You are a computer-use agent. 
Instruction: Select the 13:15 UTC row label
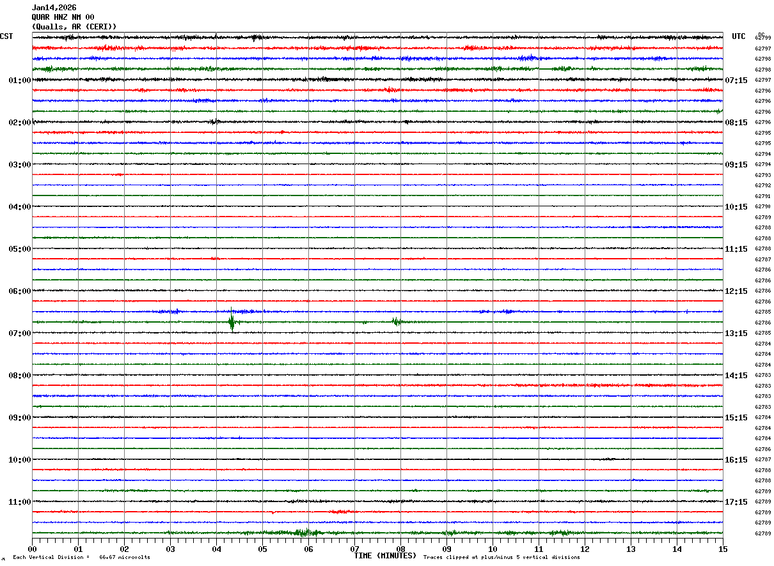pyautogui.click(x=736, y=333)
